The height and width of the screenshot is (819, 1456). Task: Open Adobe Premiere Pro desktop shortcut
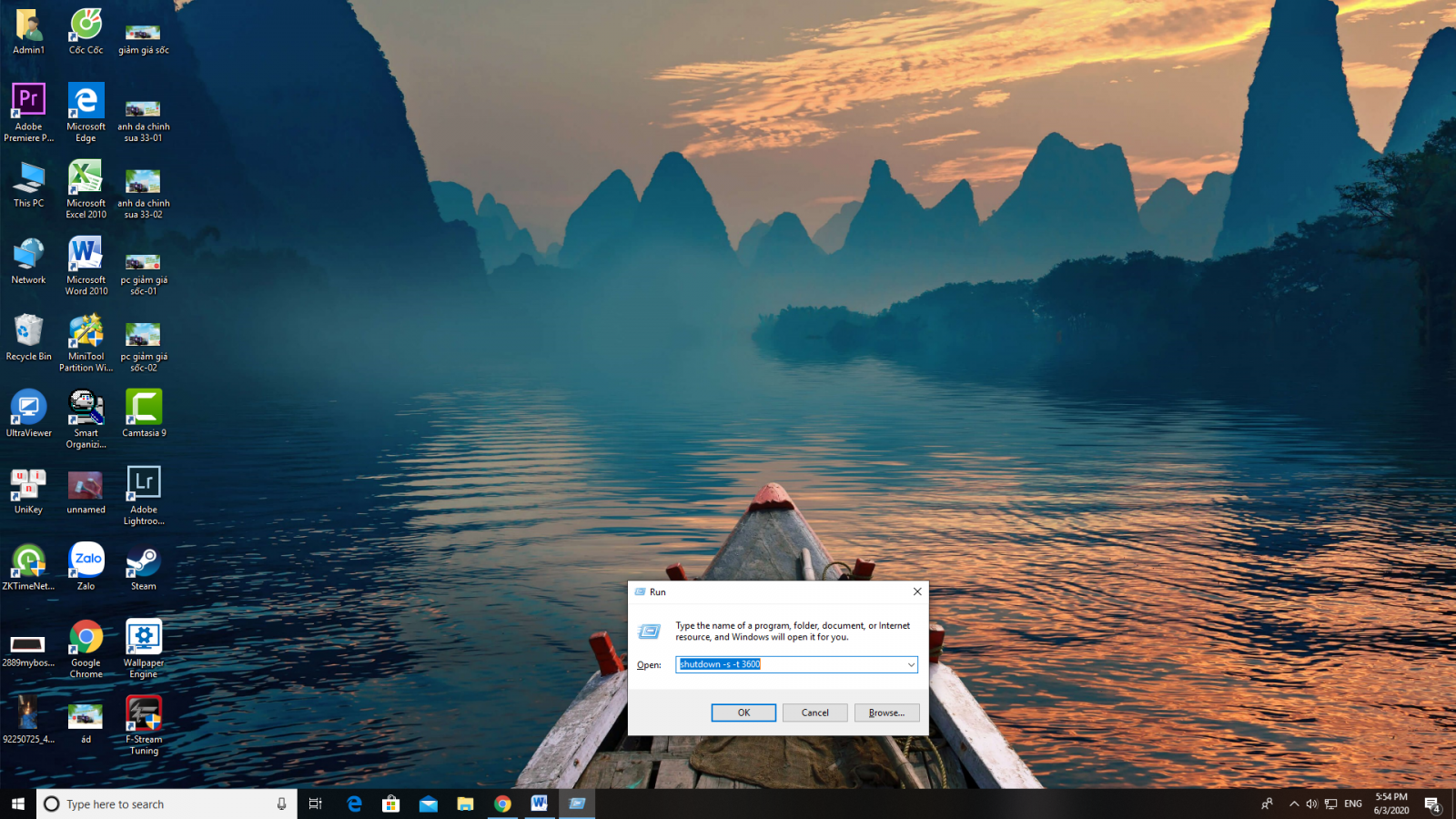tap(28, 100)
